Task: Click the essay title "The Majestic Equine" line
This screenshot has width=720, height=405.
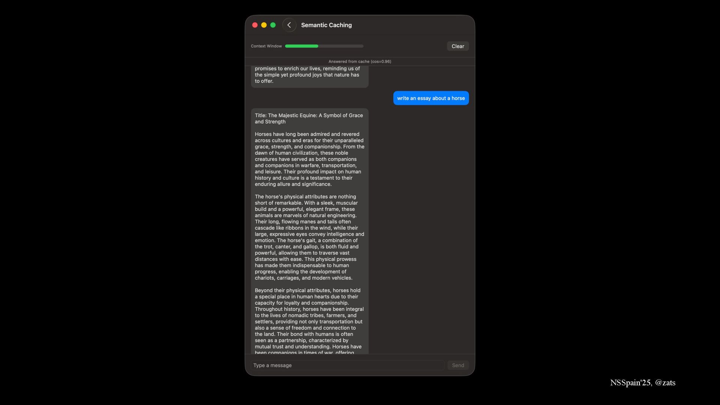Action: pyautogui.click(x=309, y=118)
